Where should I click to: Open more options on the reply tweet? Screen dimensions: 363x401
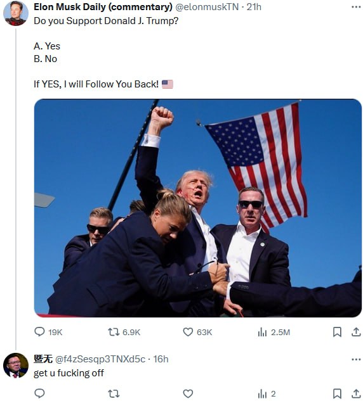(x=356, y=359)
